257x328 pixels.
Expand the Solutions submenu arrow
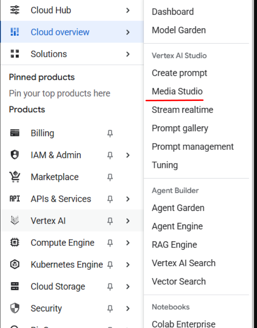(128, 54)
